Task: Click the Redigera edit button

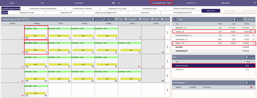Action: pyautogui.click(x=108, y=19)
